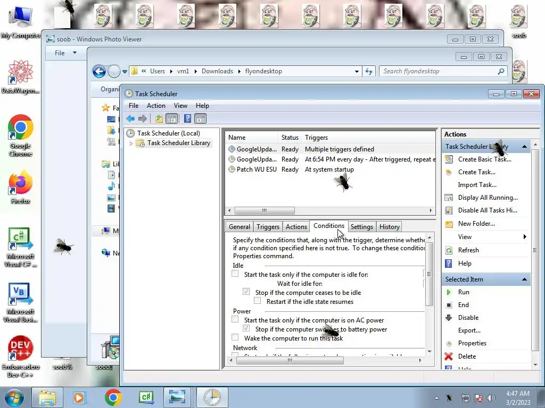Viewport: 545px width, 408px height.
Task: Toggle Stop if computer switches to battery
Action: (x=246, y=328)
